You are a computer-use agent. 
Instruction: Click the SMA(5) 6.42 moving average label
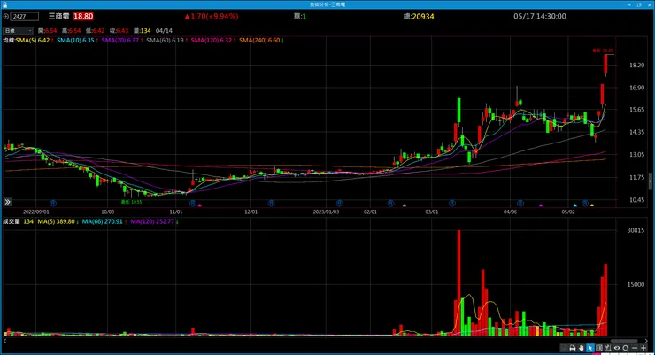[35, 41]
